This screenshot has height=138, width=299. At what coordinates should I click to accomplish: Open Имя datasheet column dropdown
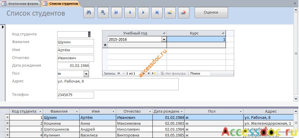(x=113, y=112)
